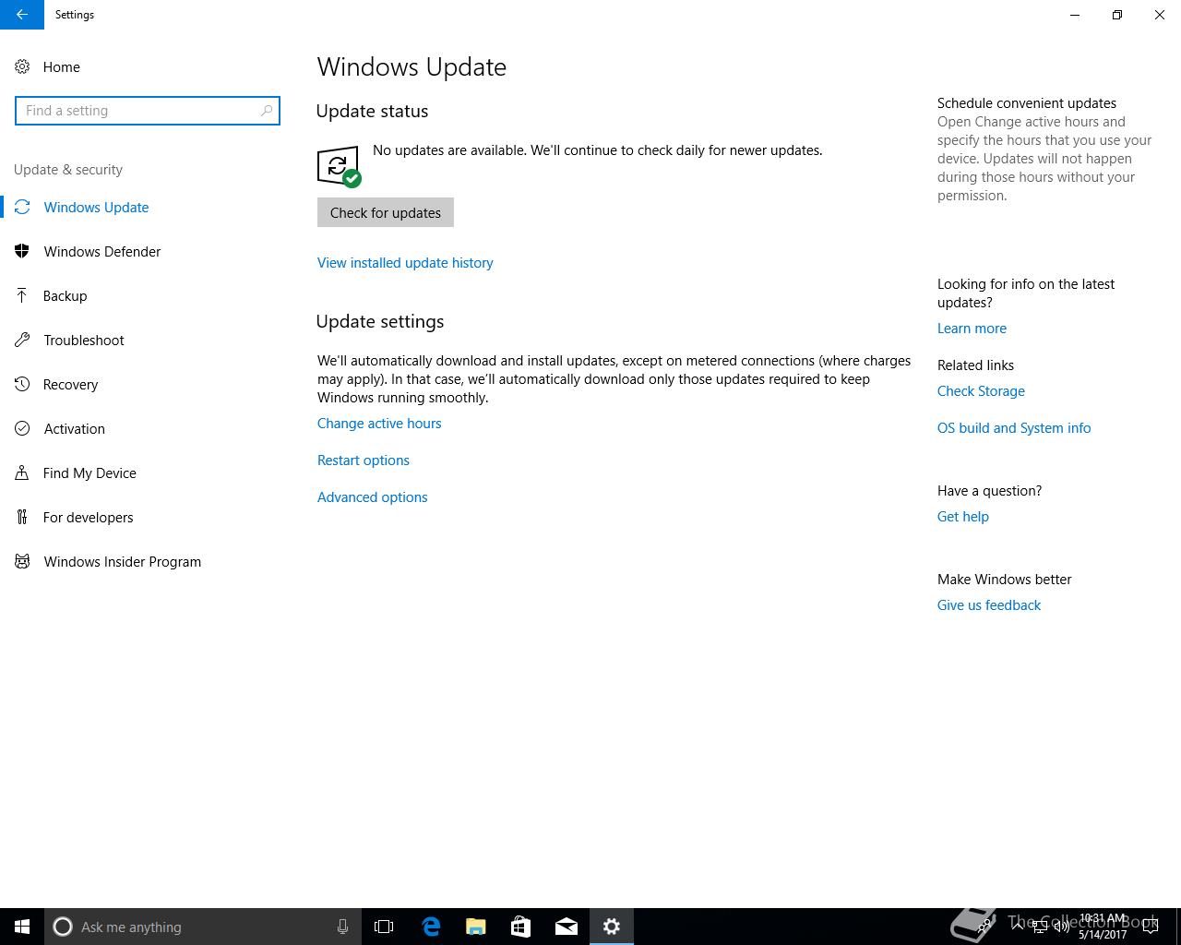Click the Troubleshoot wrench icon
The height and width of the screenshot is (945, 1181).
pos(22,340)
